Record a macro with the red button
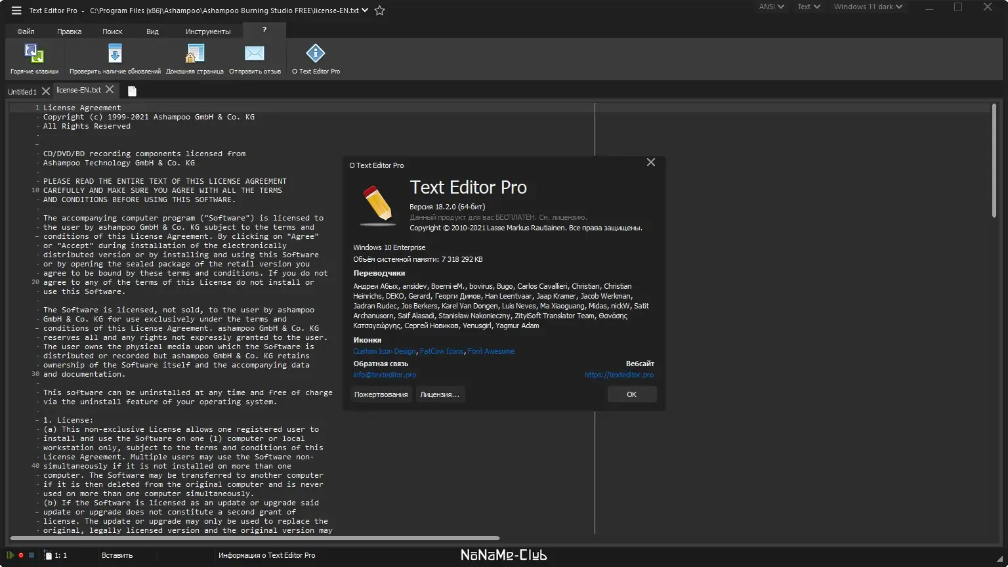 click(x=21, y=555)
